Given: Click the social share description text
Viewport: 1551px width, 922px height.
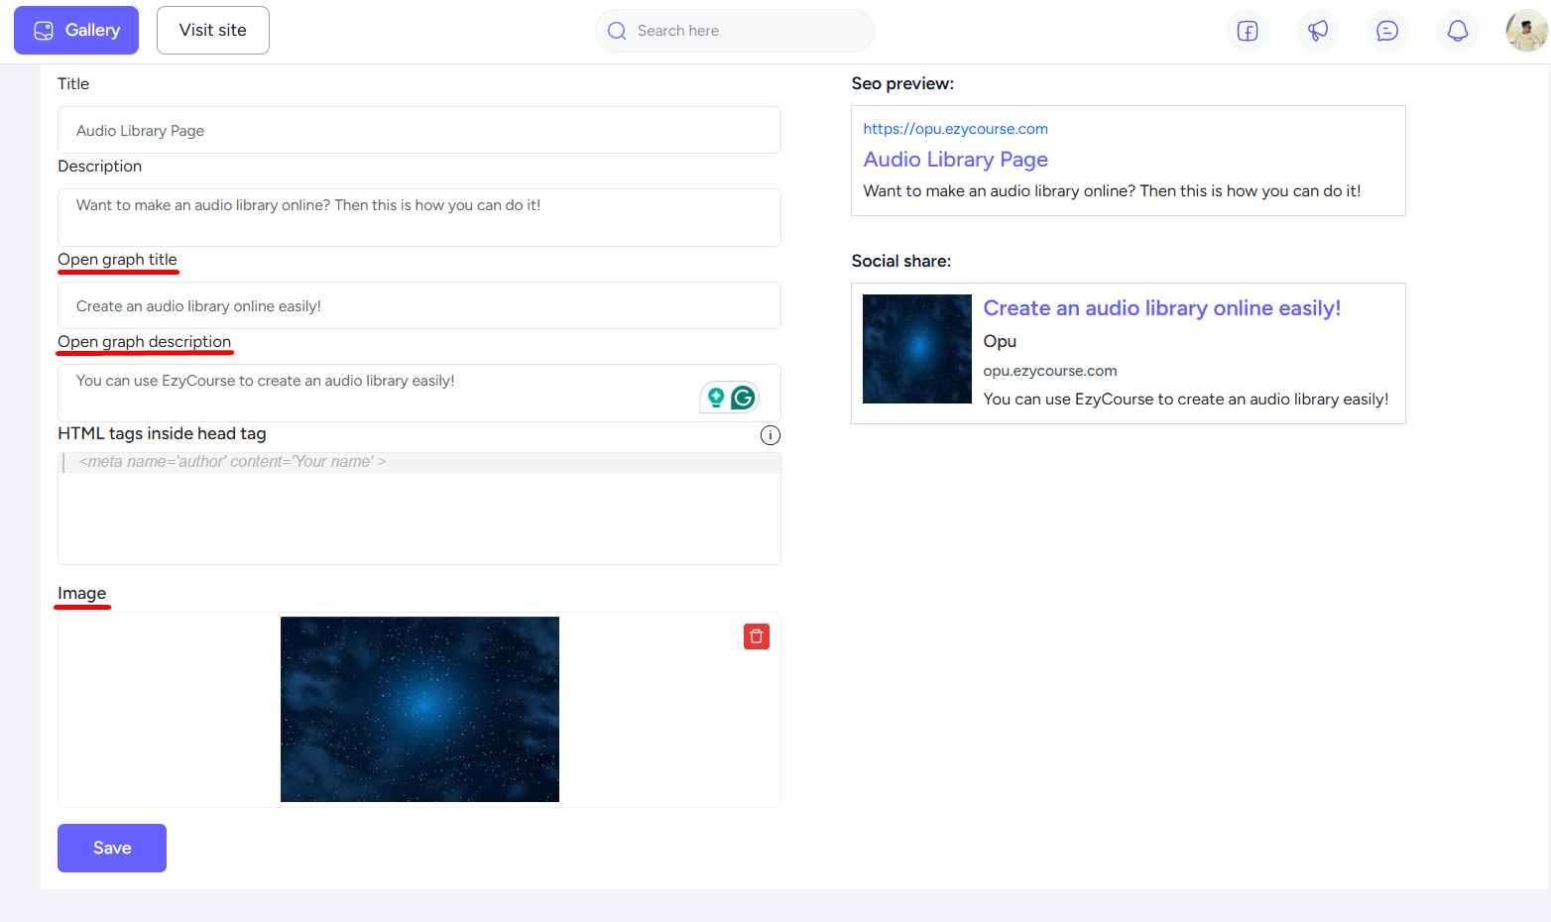Looking at the screenshot, I should pos(1186,399).
